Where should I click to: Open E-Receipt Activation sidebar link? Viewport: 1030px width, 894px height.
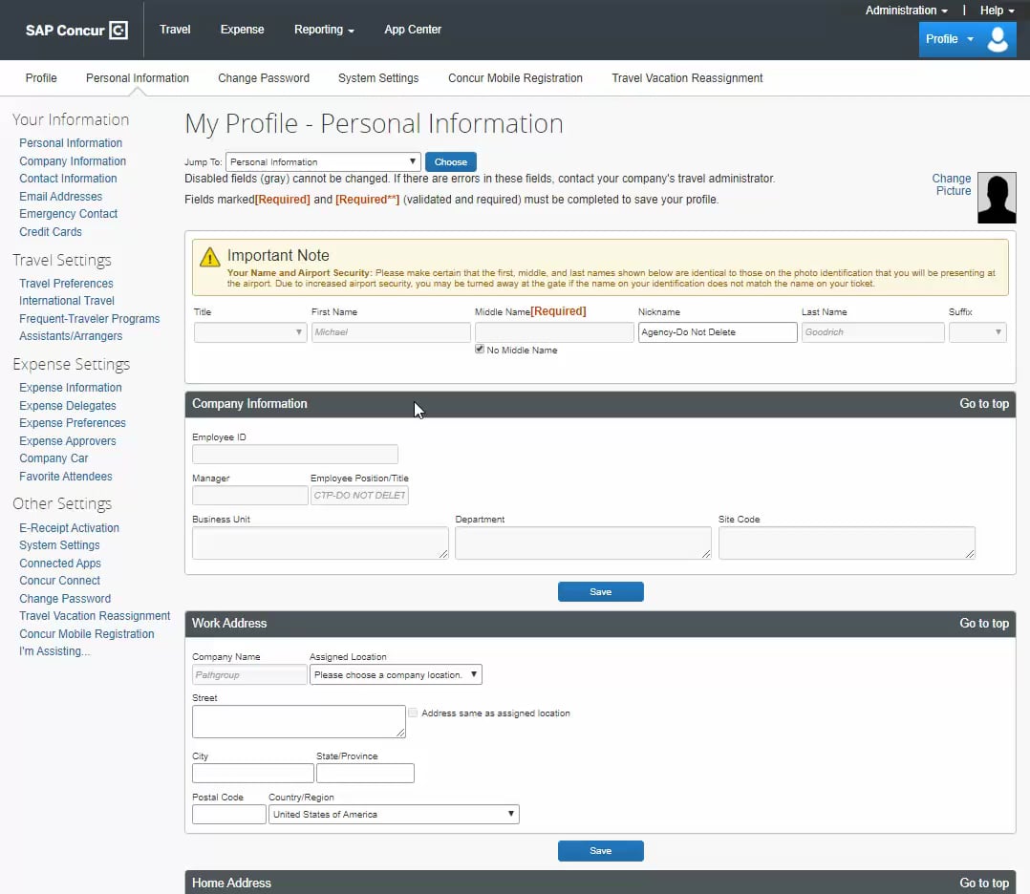[69, 528]
